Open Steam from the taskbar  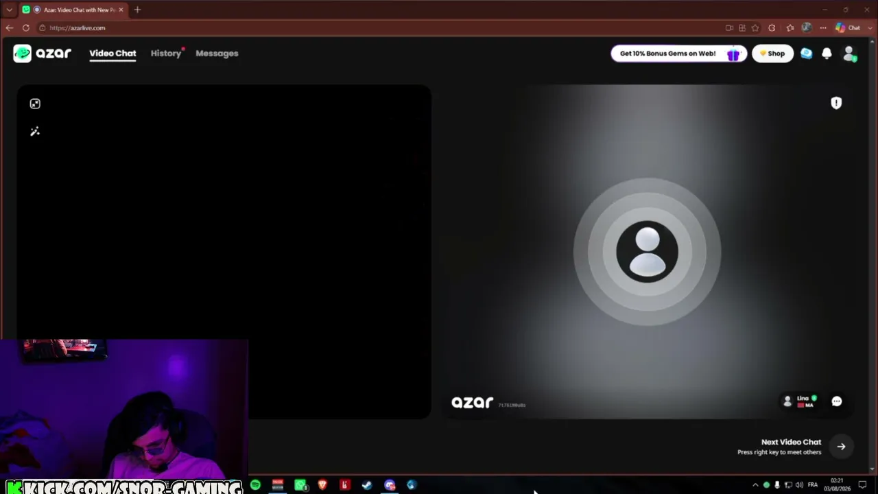367,485
